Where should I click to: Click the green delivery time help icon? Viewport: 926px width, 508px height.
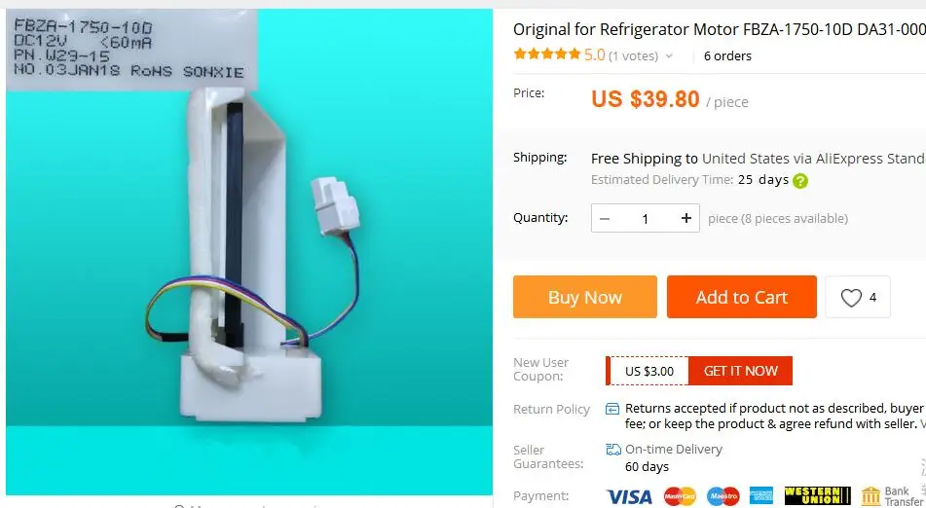[800, 181]
